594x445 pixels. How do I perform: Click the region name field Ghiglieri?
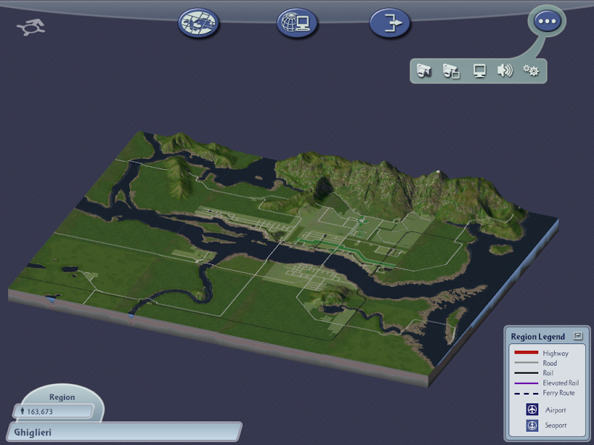tap(124, 432)
